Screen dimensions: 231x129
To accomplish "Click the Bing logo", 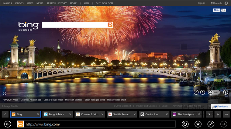I will (x=29, y=25).
